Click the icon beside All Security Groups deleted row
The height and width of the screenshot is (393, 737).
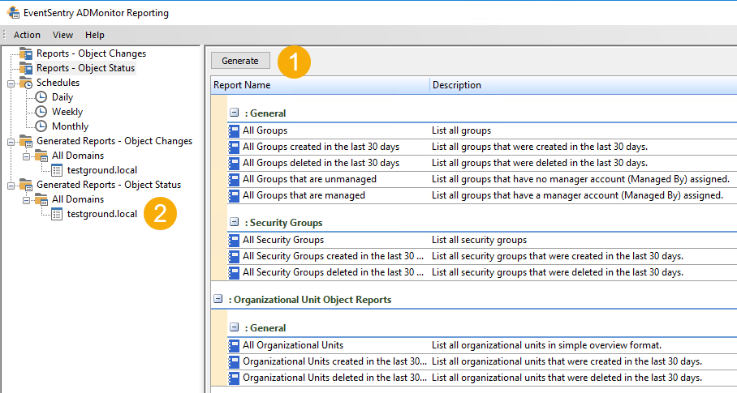pos(234,272)
